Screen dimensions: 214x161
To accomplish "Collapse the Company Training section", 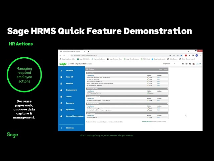I will [168, 89].
